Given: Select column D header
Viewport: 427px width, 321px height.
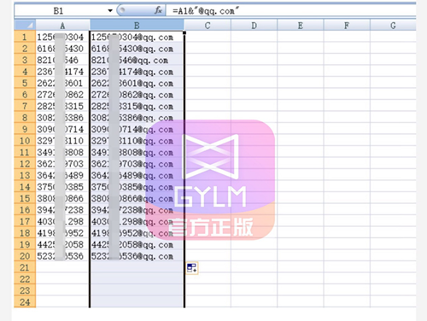Looking at the screenshot, I should pos(254,26).
